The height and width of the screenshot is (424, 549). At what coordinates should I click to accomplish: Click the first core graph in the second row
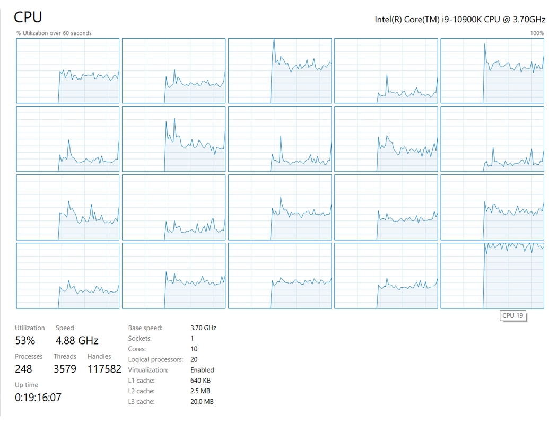point(67,139)
